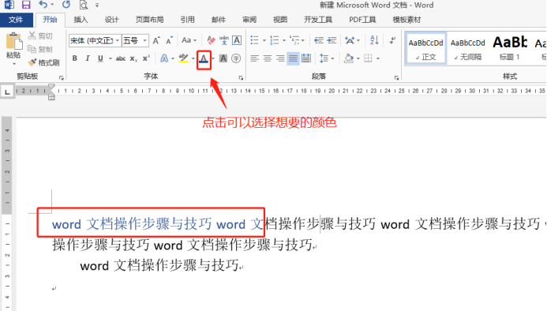This screenshot has height=311, width=547.
Task: Toggle bold formatting
Action: tap(75, 58)
